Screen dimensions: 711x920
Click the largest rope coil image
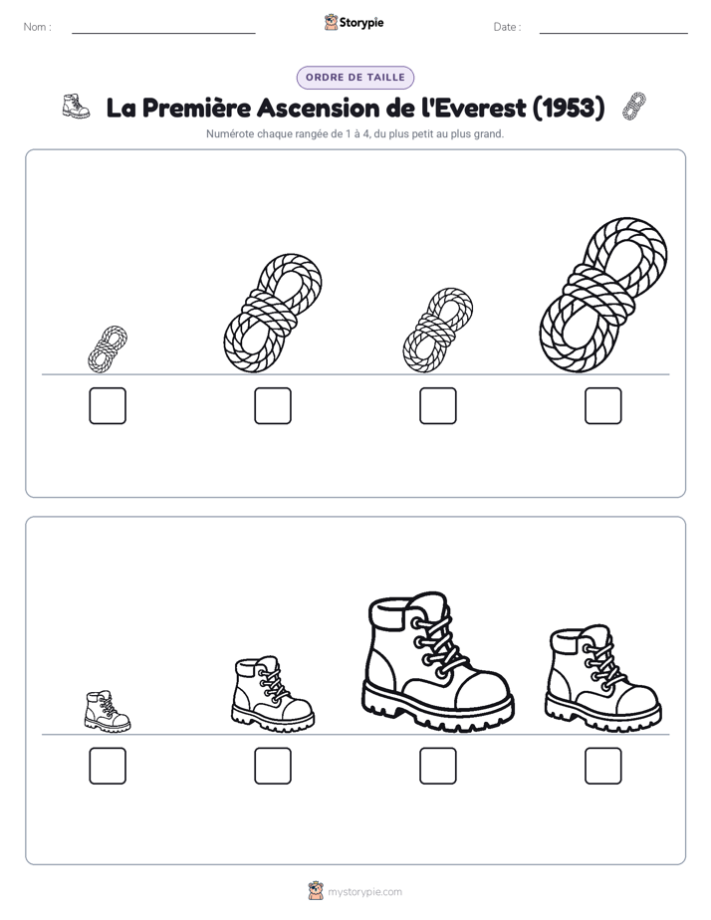point(603,295)
